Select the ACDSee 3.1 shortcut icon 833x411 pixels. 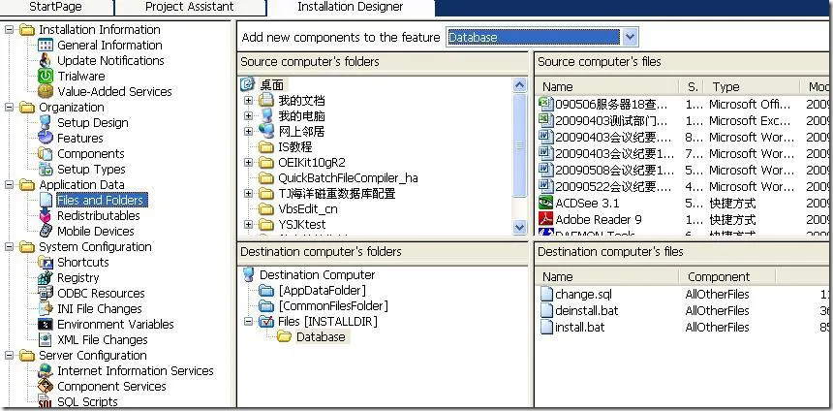tap(545, 203)
